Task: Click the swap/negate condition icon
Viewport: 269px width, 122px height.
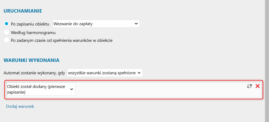Action: click(x=249, y=86)
